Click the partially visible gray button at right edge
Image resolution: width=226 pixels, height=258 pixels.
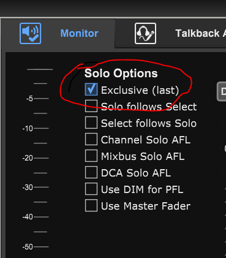[222, 91]
